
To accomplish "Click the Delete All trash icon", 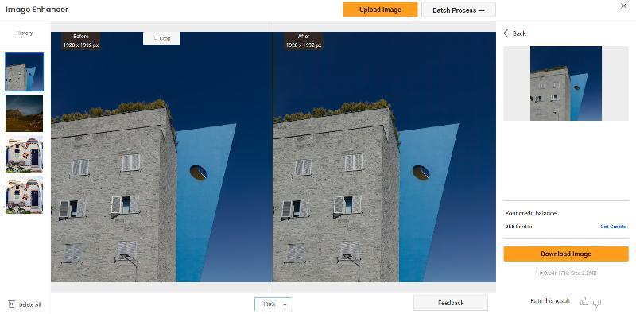I will point(11,304).
